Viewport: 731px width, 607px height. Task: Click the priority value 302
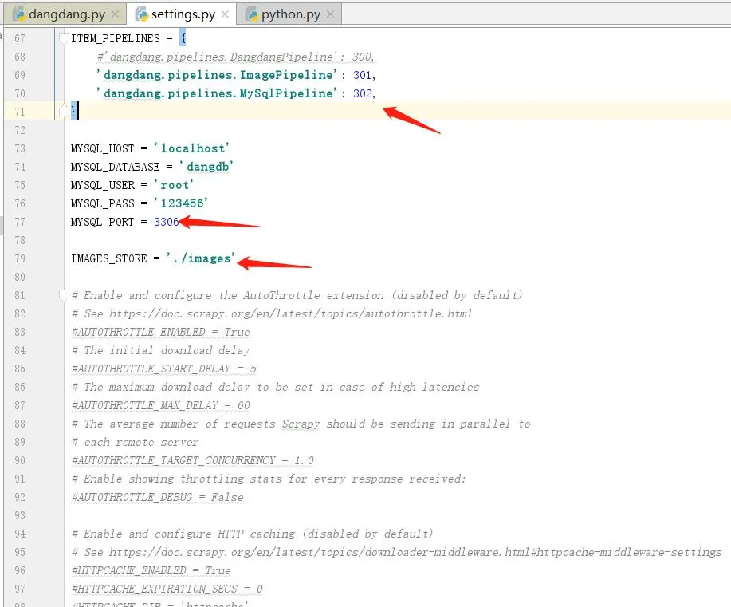tap(362, 93)
